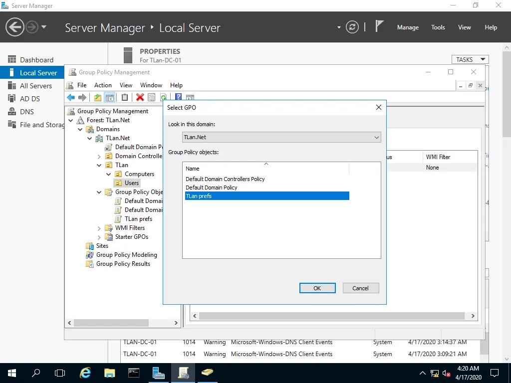The width and height of the screenshot is (511, 383).
Task: Open Command Prompt from taskbar
Action: click(134, 373)
